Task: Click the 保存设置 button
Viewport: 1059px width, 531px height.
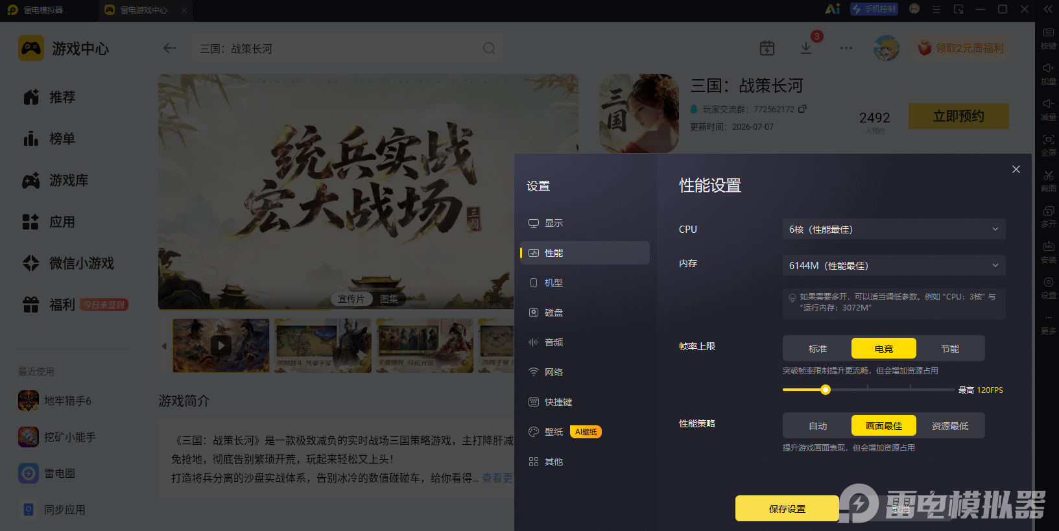Action: coord(787,509)
